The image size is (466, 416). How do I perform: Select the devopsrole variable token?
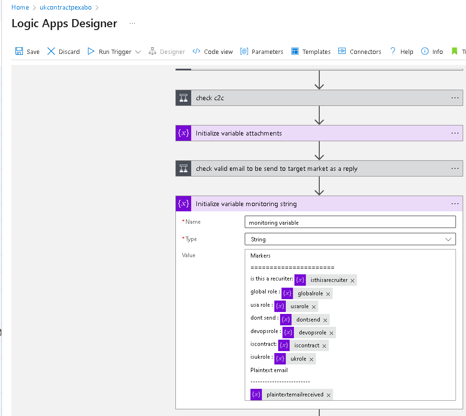(309, 333)
